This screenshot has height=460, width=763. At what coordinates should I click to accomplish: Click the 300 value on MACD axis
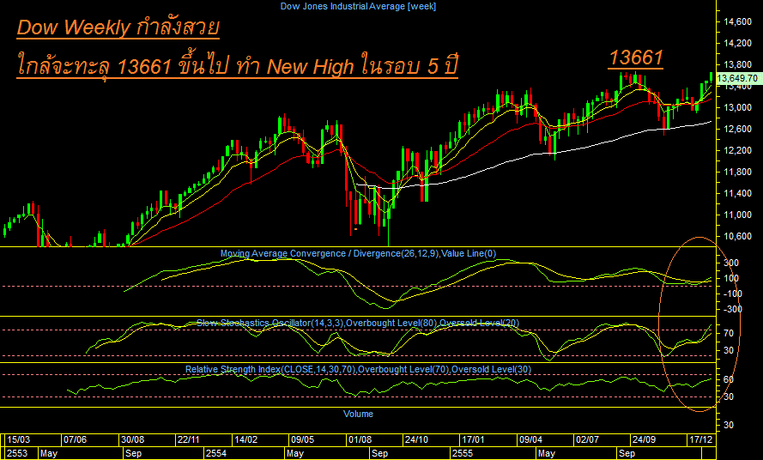pyautogui.click(x=731, y=263)
